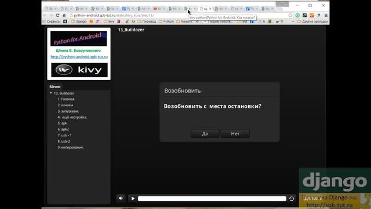Click the Школа В. Бовсуновского text
Screen dimensions: 371x209
click(78, 51)
